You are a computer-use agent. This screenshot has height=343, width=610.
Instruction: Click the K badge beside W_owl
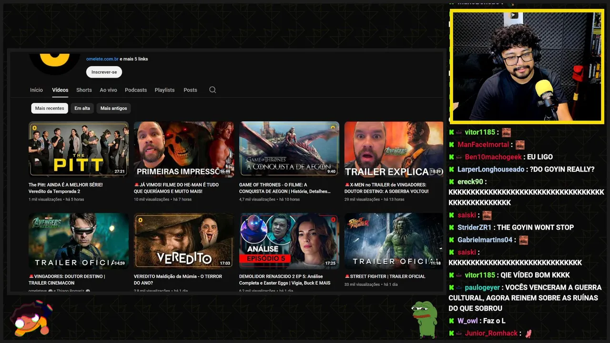point(452,321)
